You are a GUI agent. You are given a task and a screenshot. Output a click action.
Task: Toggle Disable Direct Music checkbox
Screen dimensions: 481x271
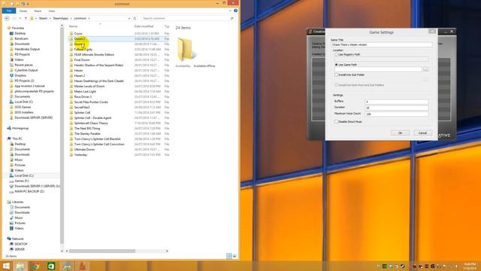click(337, 122)
